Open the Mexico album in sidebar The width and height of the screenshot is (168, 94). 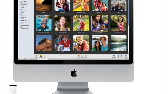[x=23, y=14]
